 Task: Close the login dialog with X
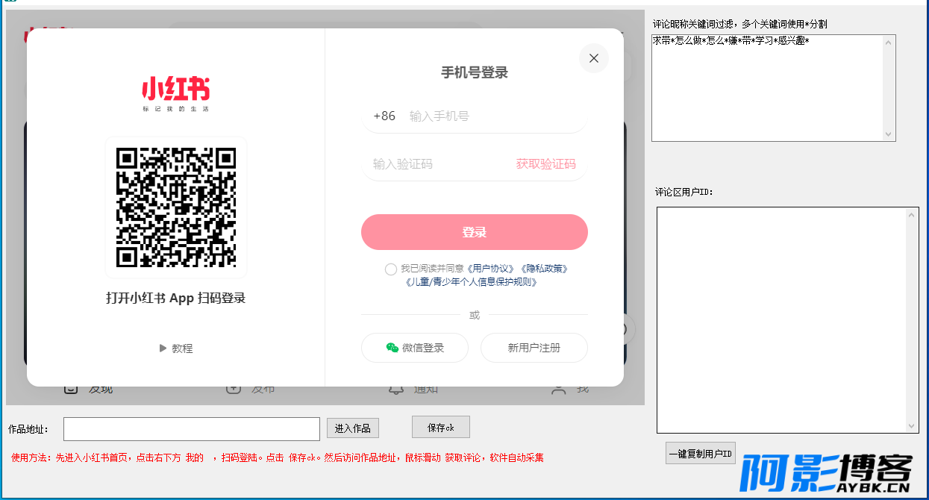594,58
